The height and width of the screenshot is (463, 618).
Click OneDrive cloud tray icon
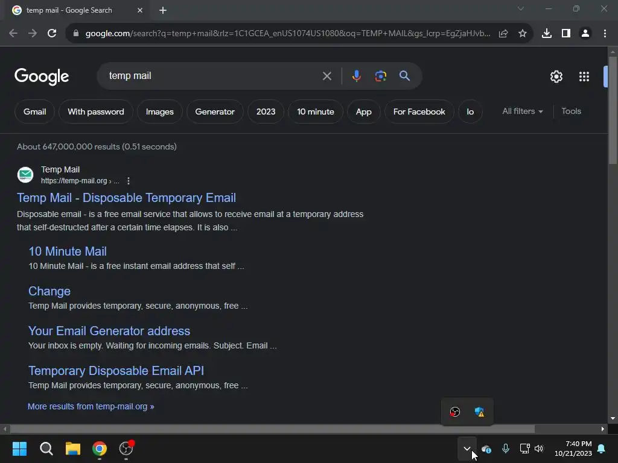486,449
